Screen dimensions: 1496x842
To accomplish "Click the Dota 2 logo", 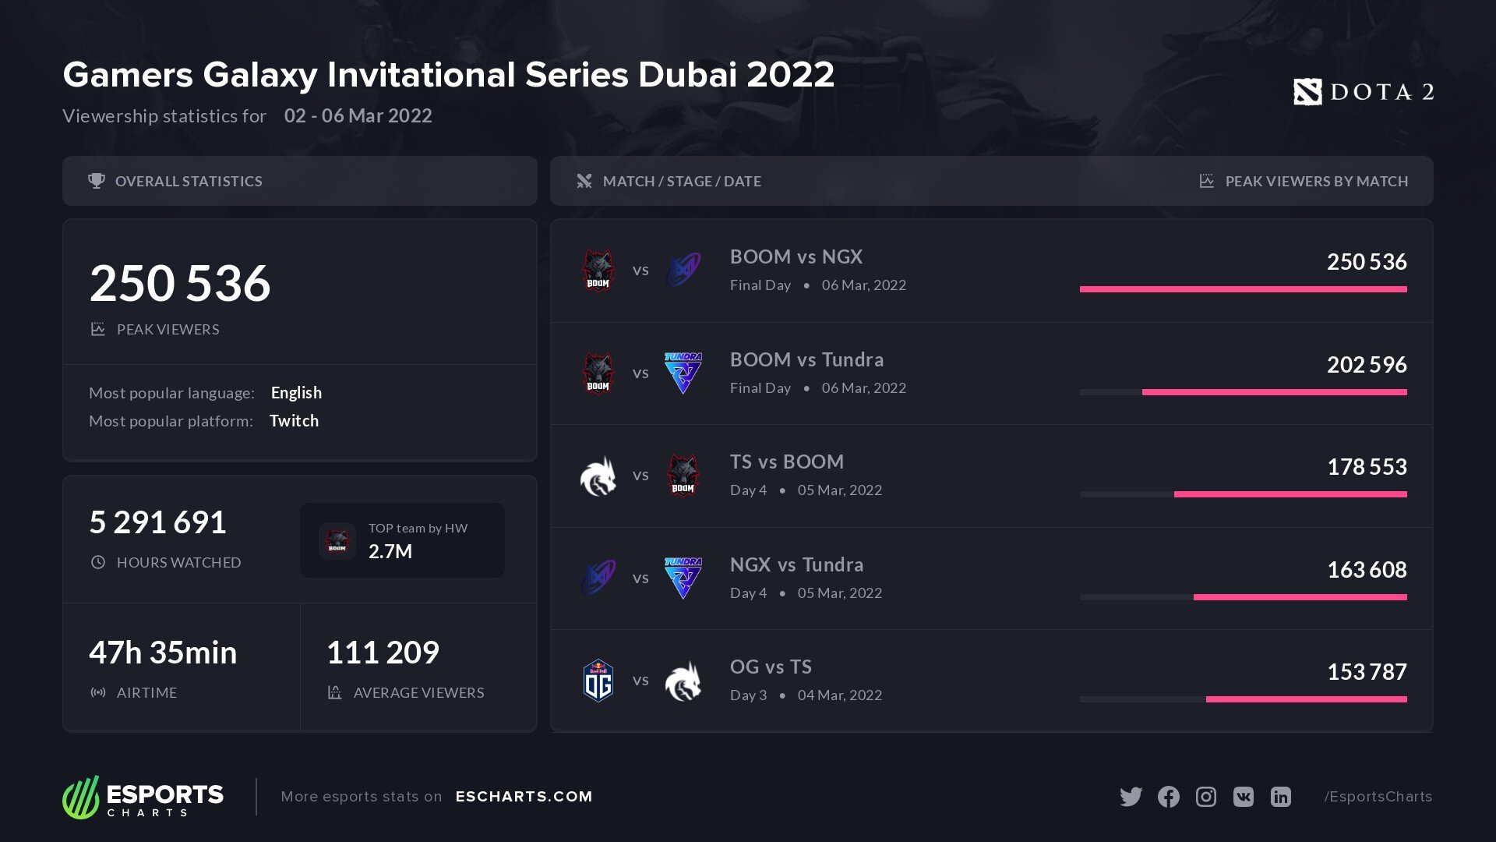I will (1364, 92).
